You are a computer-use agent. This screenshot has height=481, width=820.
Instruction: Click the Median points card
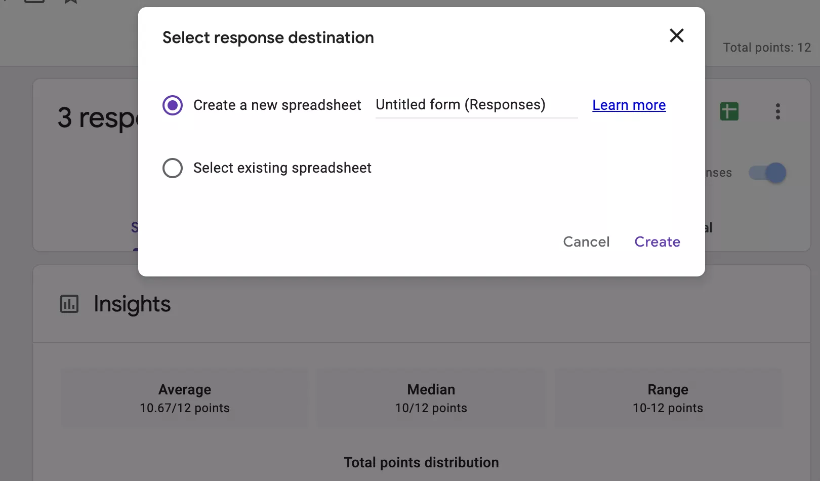click(431, 398)
